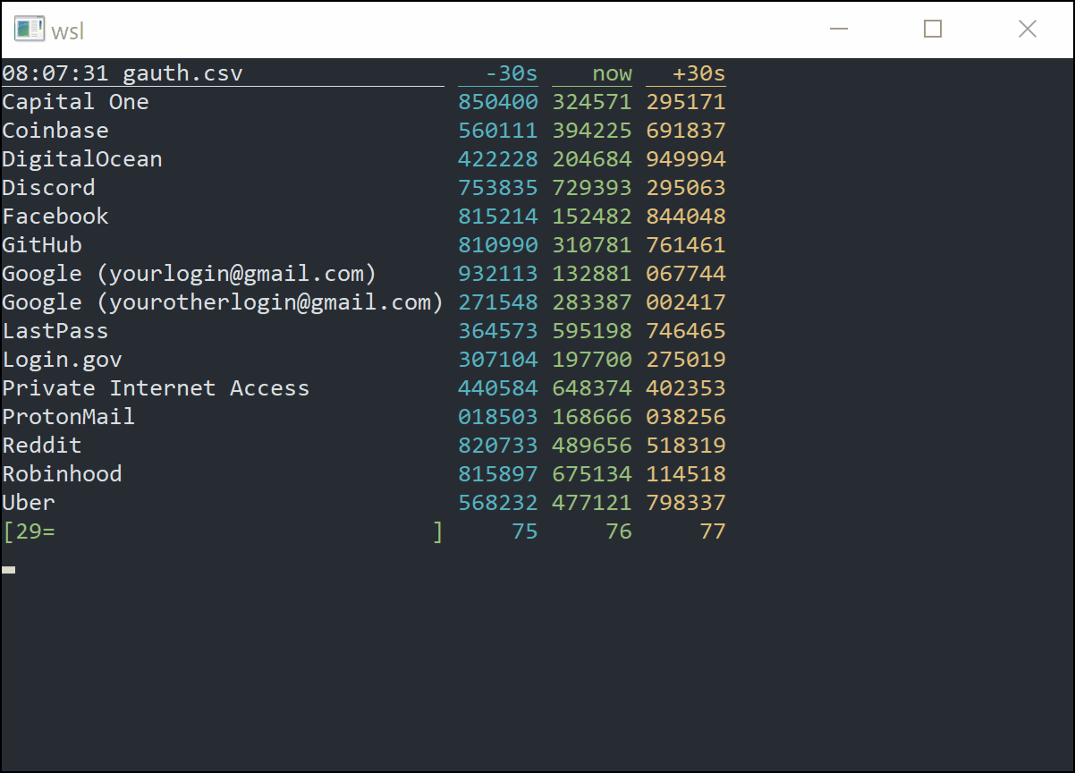Image resolution: width=1075 pixels, height=773 pixels.
Task: Select the 'Capital One' account row label
Action: 76,102
